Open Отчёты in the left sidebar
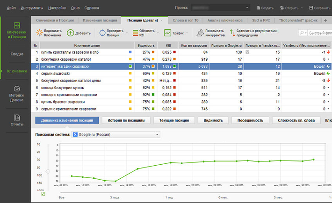The height and width of the screenshot is (203, 332). pos(17,120)
